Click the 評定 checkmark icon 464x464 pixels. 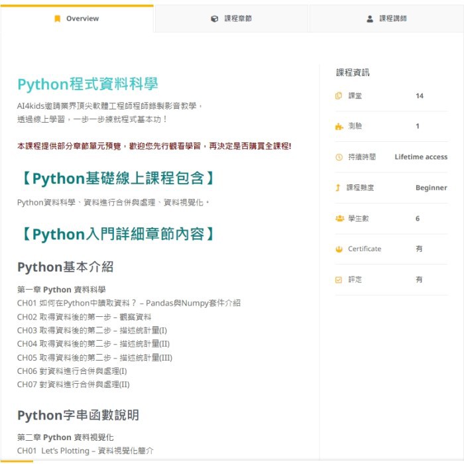pos(339,280)
